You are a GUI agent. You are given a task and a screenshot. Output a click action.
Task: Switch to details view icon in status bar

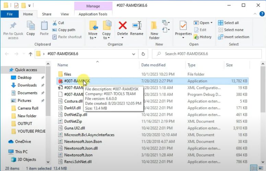click(x=254, y=168)
